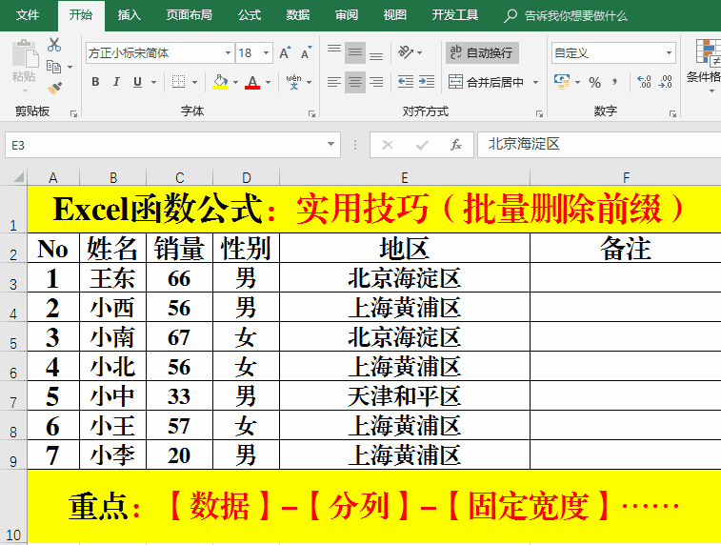Open the 公式 ribbon tab

click(x=250, y=15)
